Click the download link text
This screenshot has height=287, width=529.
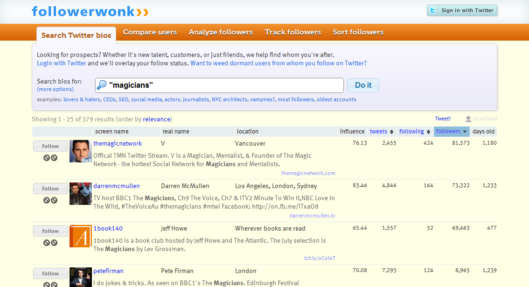coord(485,119)
